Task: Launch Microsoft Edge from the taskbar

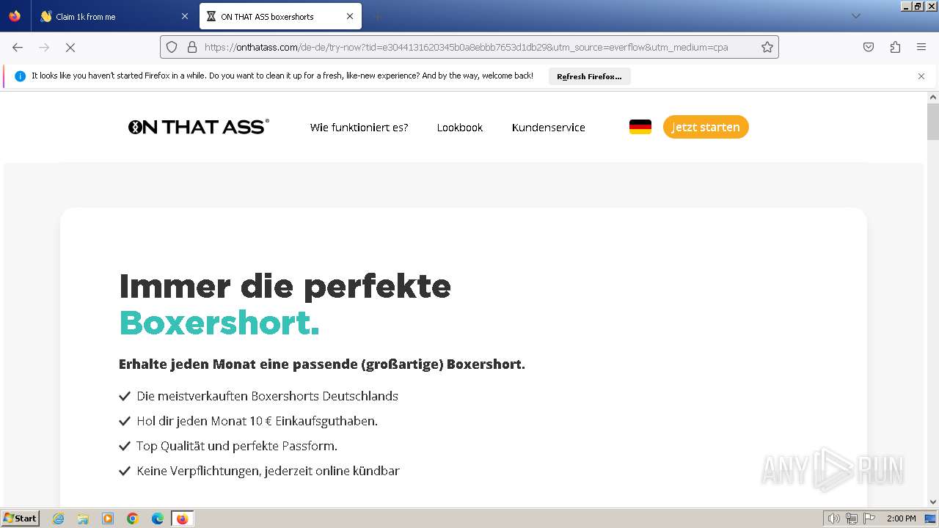Action: tap(158, 518)
